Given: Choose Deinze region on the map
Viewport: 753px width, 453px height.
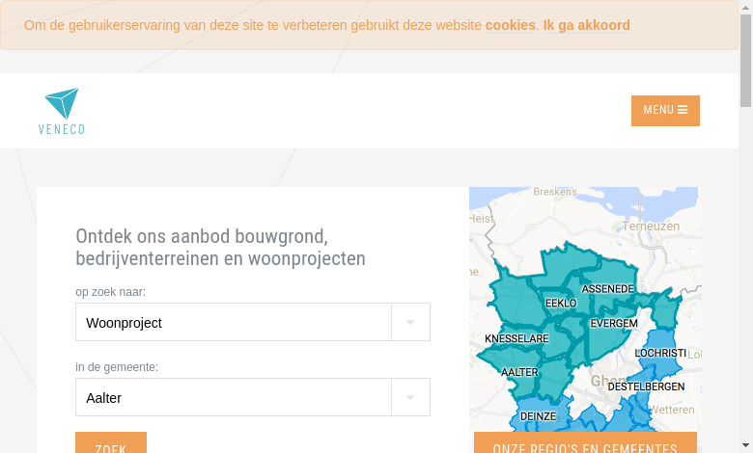Looking at the screenshot, I should click(538, 416).
